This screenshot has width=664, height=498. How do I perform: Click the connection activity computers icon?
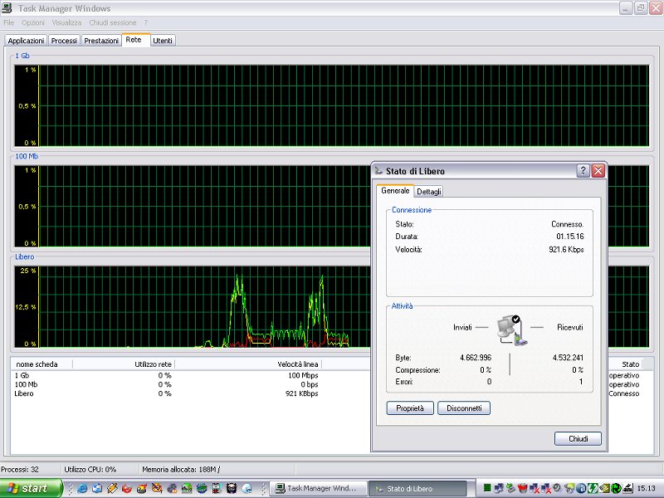[509, 329]
